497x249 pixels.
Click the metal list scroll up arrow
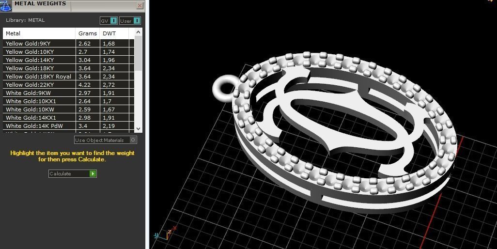pyautogui.click(x=138, y=32)
